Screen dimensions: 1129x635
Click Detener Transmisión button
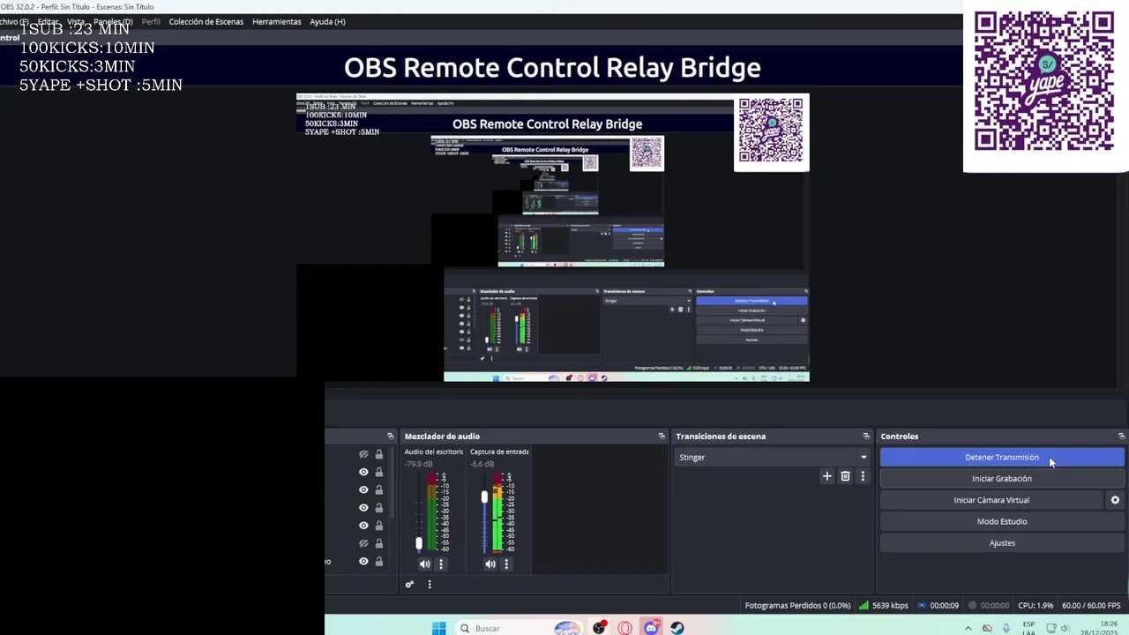1002,458
